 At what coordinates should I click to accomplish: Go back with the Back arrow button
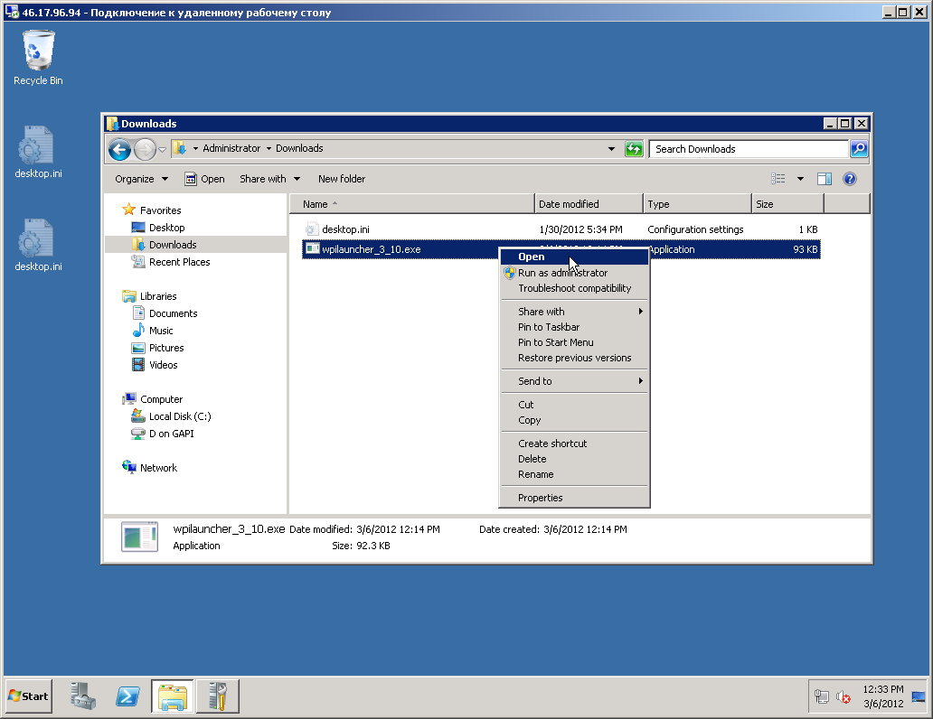pyautogui.click(x=119, y=149)
